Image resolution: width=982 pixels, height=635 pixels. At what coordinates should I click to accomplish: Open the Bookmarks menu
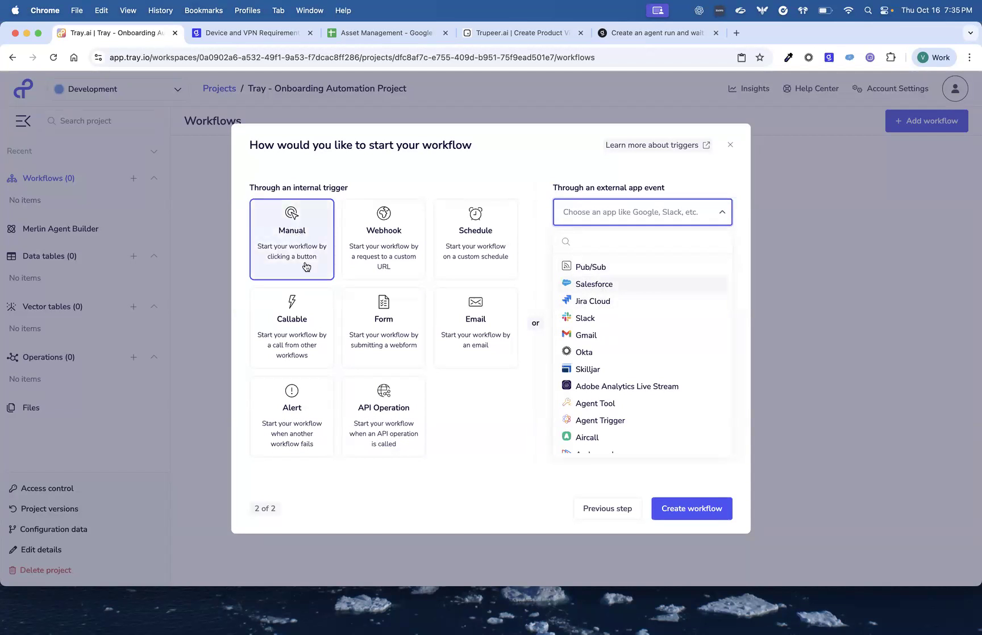pos(203,10)
